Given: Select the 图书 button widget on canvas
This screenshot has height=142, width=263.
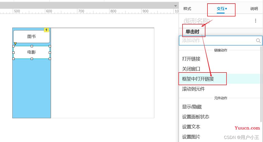Looking at the screenshot, I should pos(32,37).
